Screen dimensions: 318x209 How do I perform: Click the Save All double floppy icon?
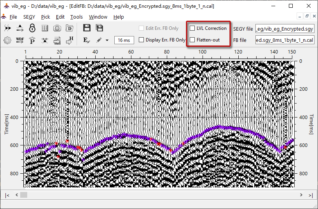(x=100, y=28)
